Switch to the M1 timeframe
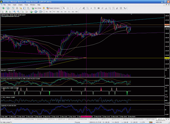 point(47,12)
